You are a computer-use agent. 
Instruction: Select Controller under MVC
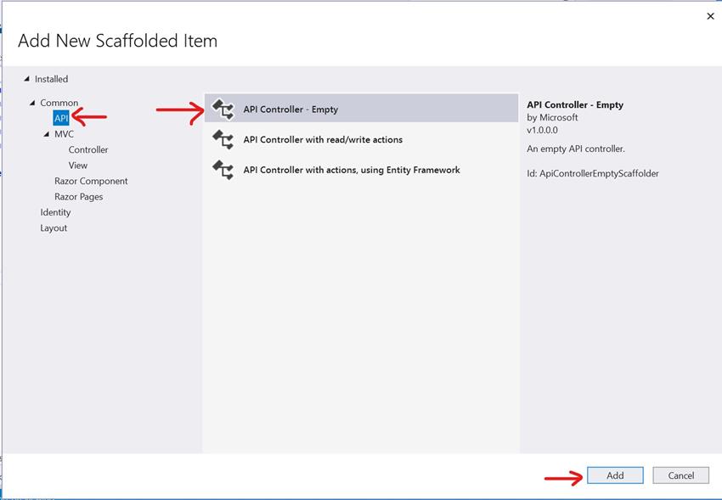point(87,149)
